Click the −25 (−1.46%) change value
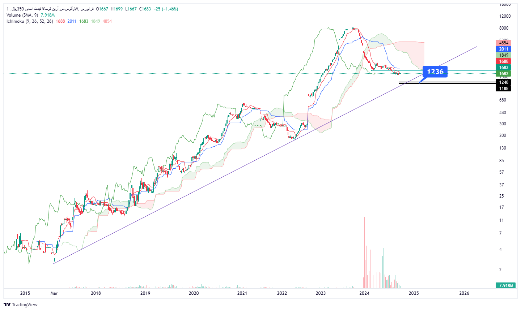521x311 pixels. tap(166, 9)
